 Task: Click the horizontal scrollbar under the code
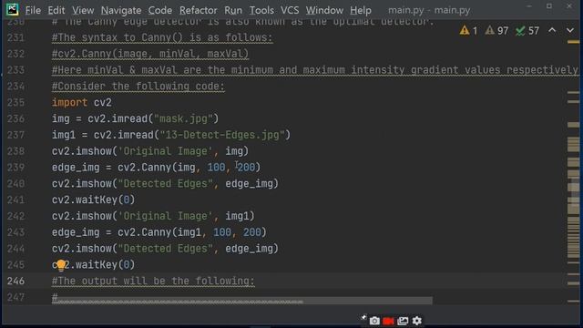(242, 301)
